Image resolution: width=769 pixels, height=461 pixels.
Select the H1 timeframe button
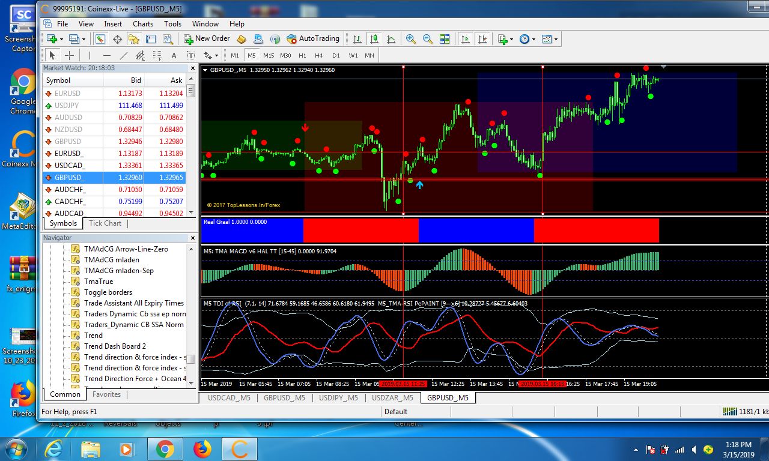[302, 55]
